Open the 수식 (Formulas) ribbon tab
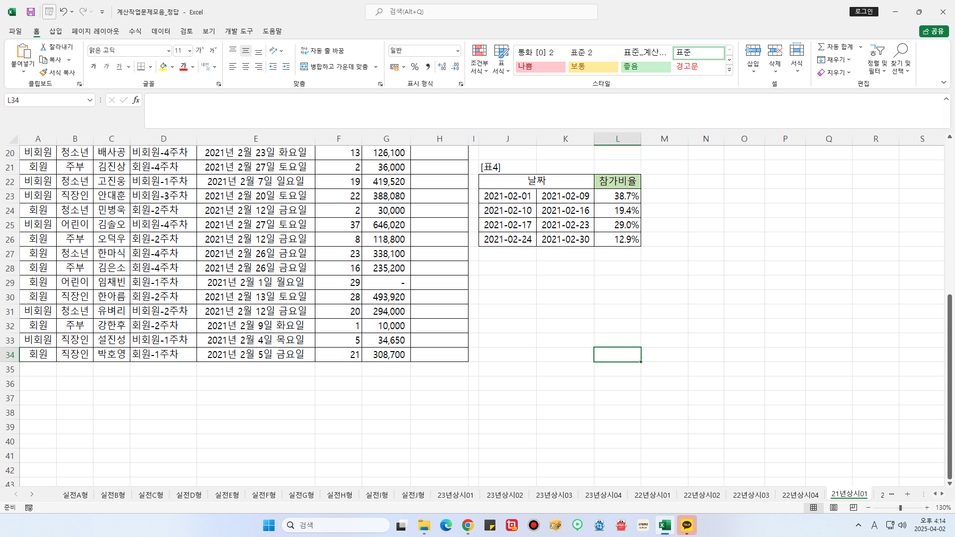 (135, 31)
